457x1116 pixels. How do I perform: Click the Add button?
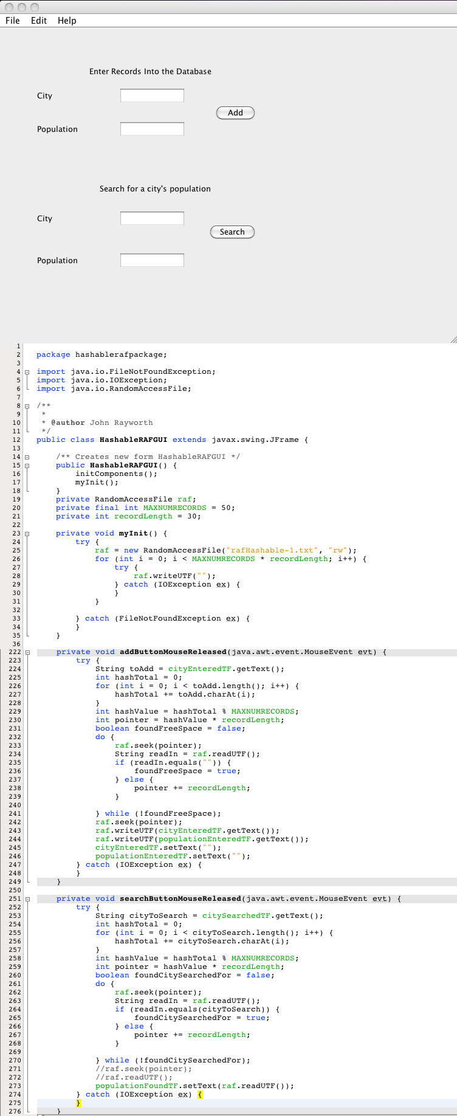click(235, 113)
